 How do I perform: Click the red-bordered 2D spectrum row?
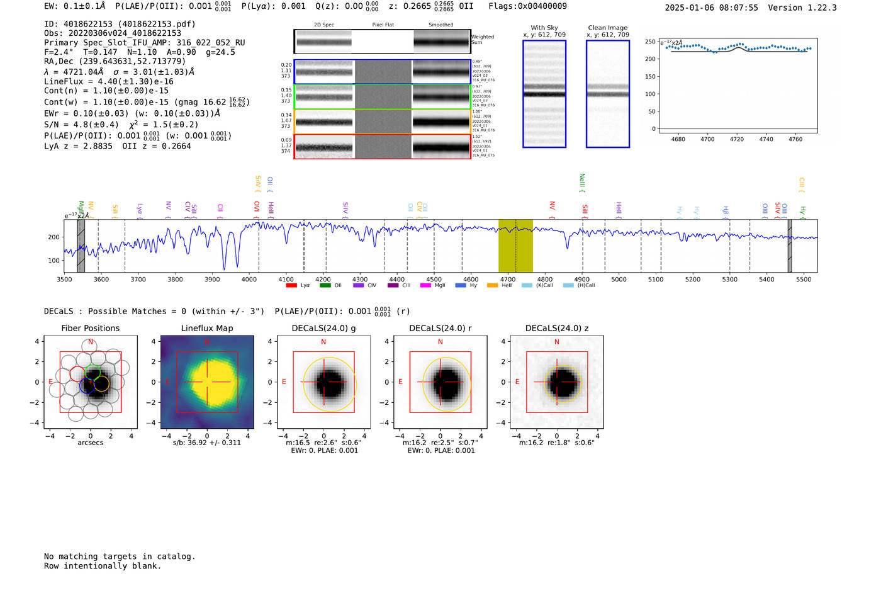[x=382, y=146]
